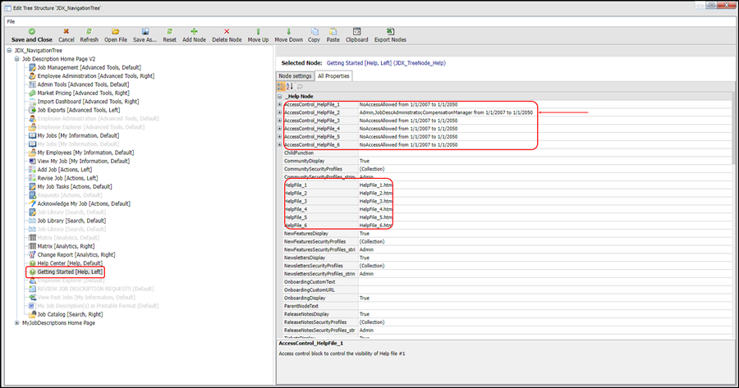This screenshot has height=388, width=739.
Task: Collapse the JDX_NavigationTree root node
Action: [9, 51]
